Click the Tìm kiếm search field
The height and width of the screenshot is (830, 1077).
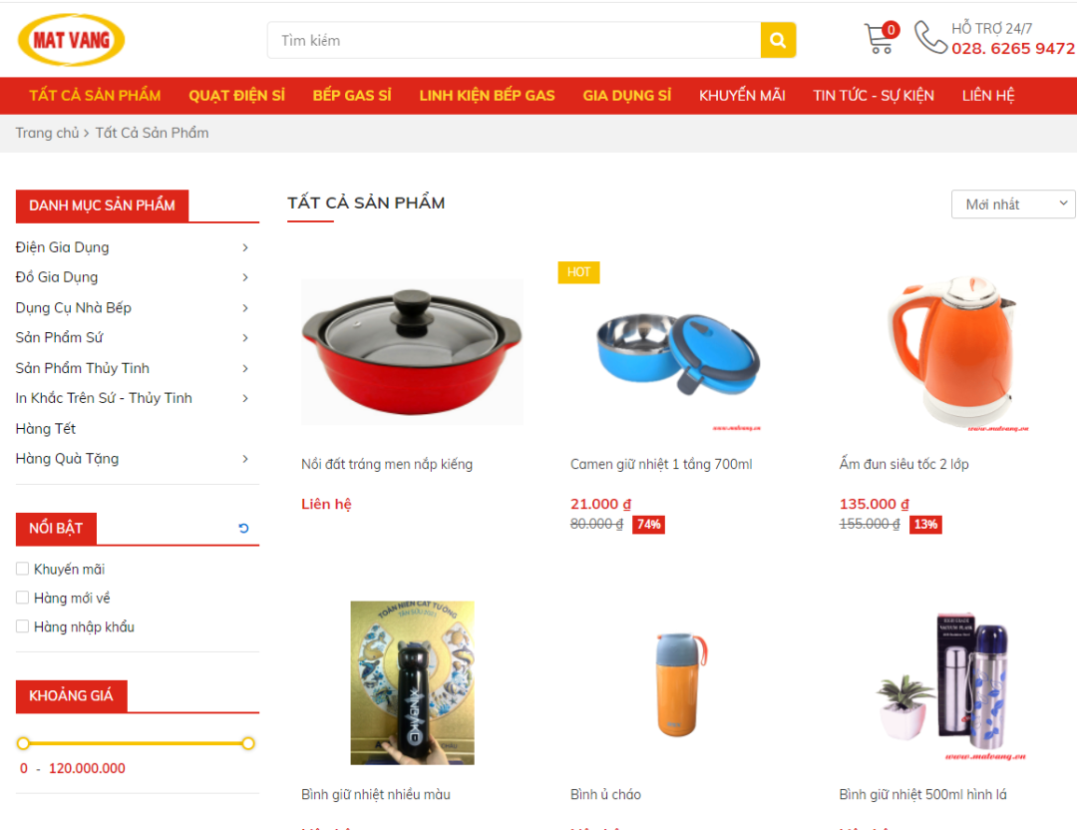514,41
